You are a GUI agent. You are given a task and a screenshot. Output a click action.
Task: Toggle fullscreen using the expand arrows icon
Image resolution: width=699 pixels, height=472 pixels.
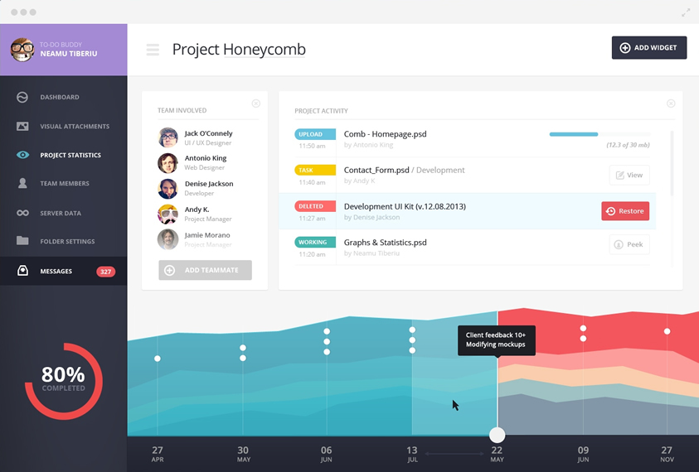click(x=686, y=12)
